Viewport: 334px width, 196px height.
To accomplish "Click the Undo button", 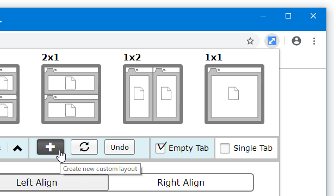I will click(120, 147).
